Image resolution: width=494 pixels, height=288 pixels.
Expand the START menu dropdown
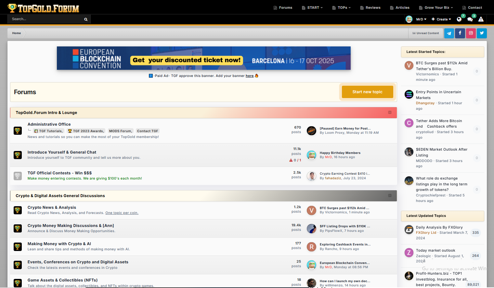(312, 7)
